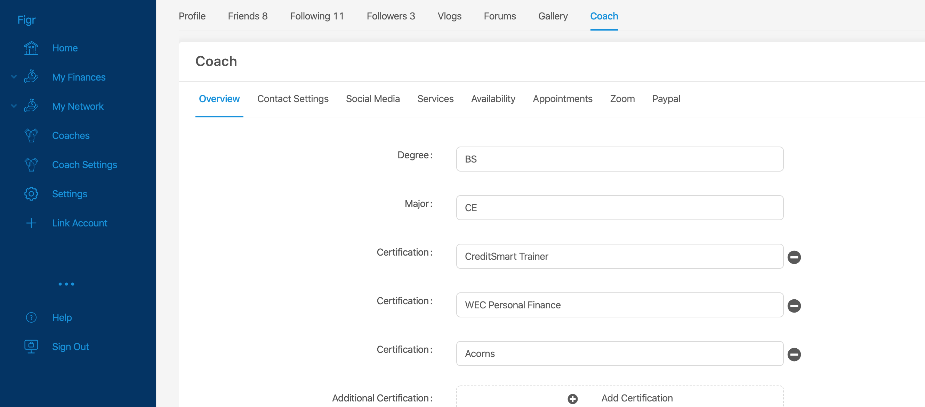Expand the My Network sidebar section

point(14,106)
